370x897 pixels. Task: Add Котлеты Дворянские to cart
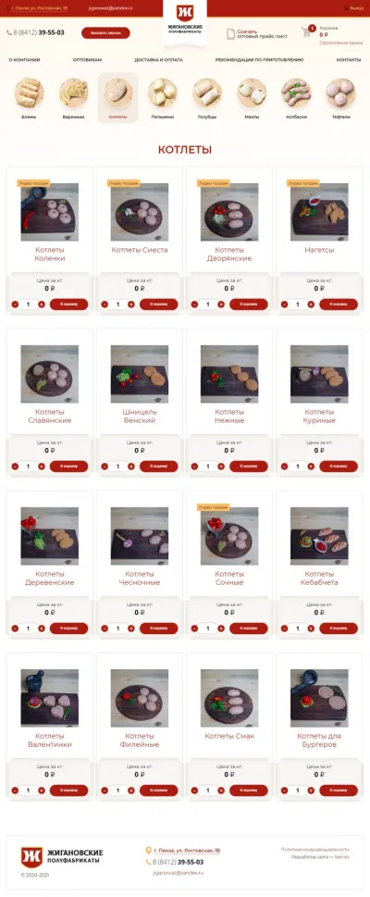click(x=249, y=305)
